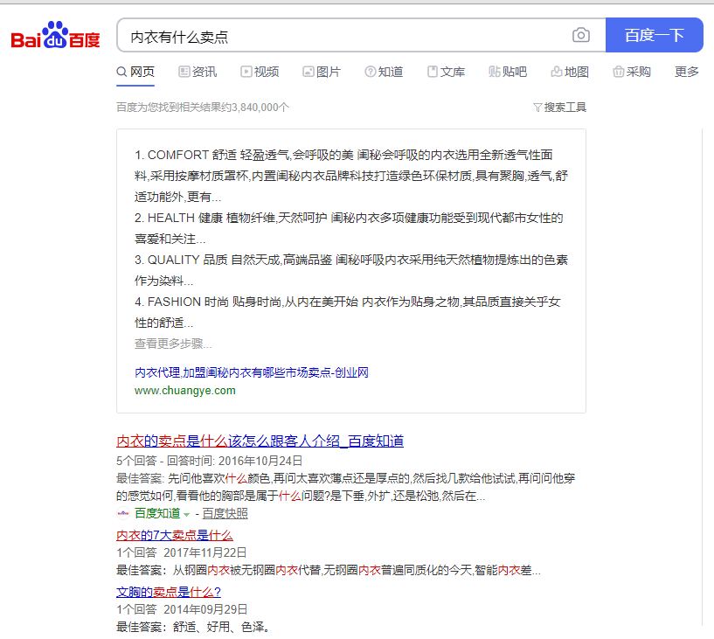Switch to the 采购 tab
Screen dimensions: 714x639
632,72
